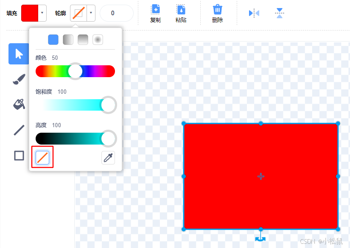This screenshot has height=248, width=350.
Task: Click the rectangle's bottom-right corner handle
Action: point(338,229)
